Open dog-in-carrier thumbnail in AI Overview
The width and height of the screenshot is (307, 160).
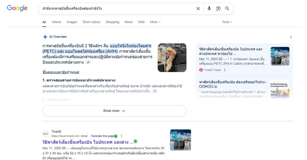(x=172, y=58)
